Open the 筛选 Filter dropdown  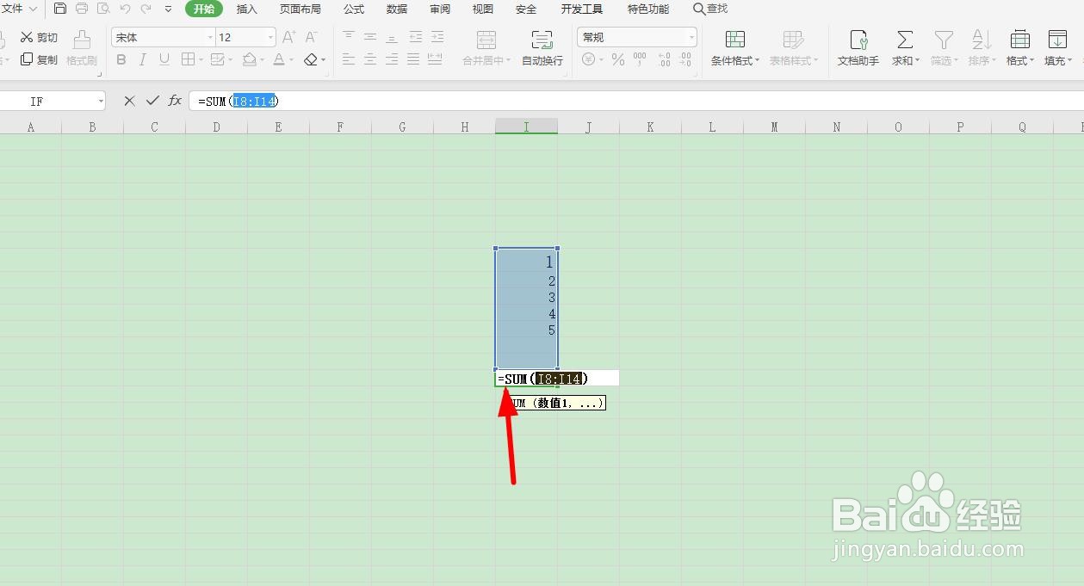click(x=945, y=48)
